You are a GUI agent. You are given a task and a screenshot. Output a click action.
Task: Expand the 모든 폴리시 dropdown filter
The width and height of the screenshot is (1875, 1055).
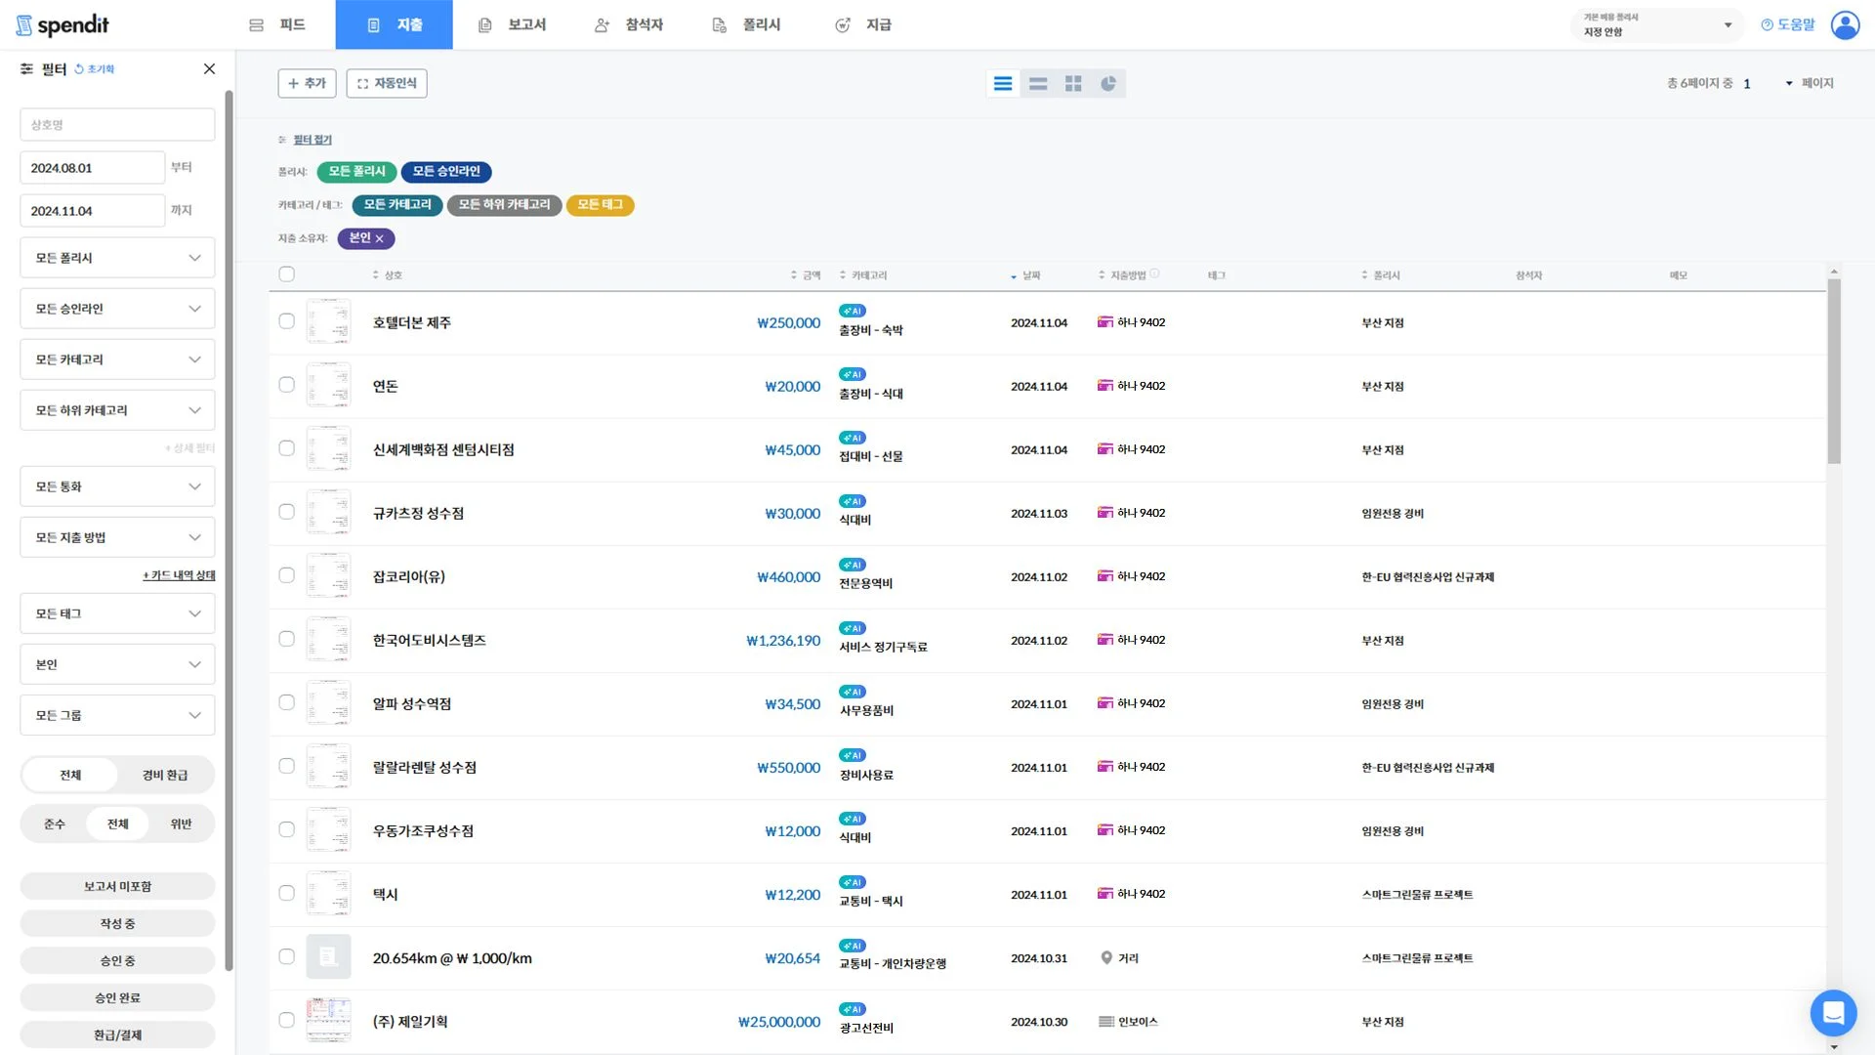117,258
